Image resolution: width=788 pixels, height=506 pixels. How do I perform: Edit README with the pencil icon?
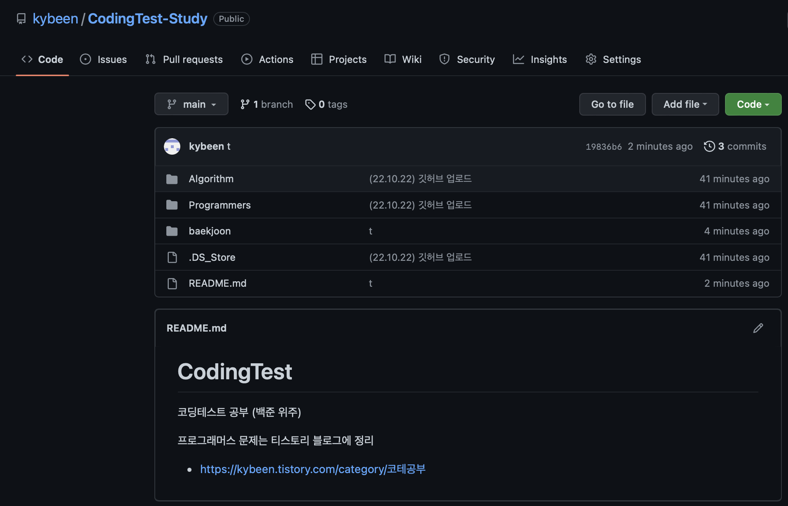[x=758, y=328]
